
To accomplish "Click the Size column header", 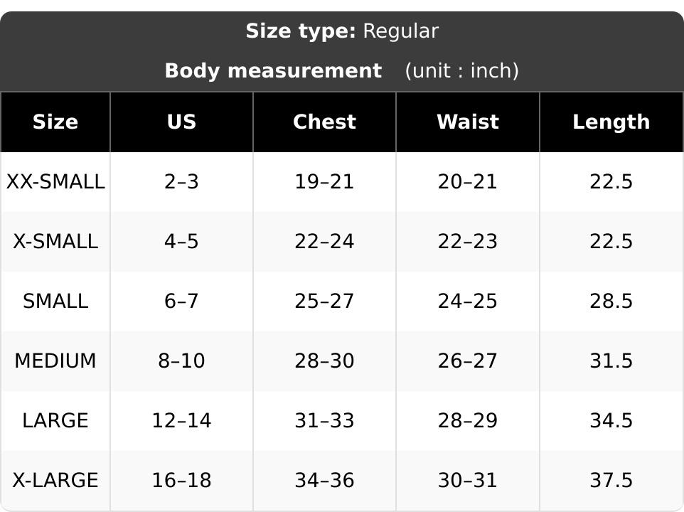I will click(55, 122).
